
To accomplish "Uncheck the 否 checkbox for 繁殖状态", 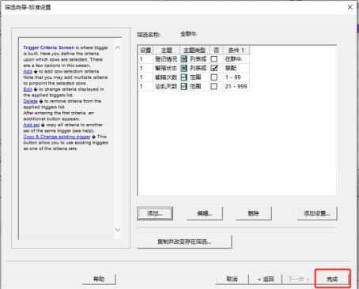I will (x=214, y=68).
